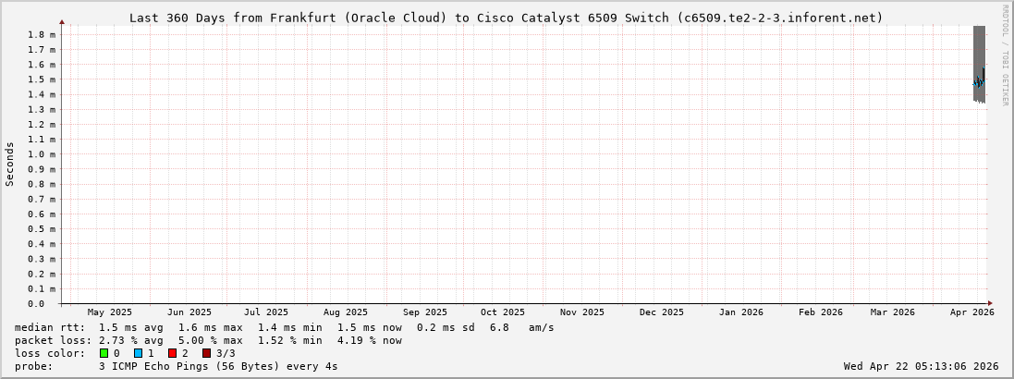This screenshot has height=379, width=1014.
Task: Select the May 2025 label on the time axis
Action: [109, 312]
